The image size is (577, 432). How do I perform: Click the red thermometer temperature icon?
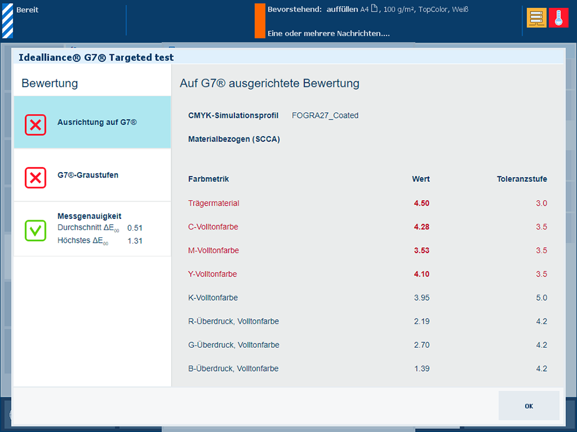click(558, 18)
